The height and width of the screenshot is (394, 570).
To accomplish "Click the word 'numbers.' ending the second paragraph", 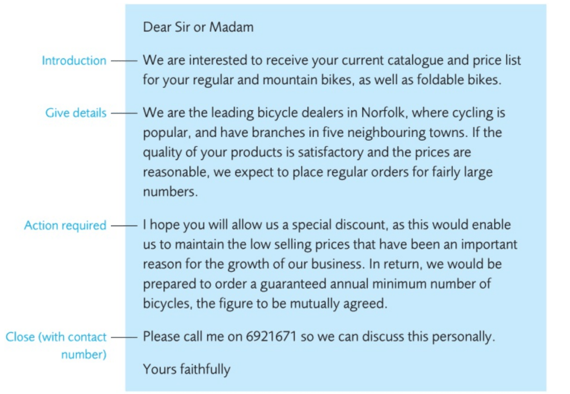I will (170, 192).
